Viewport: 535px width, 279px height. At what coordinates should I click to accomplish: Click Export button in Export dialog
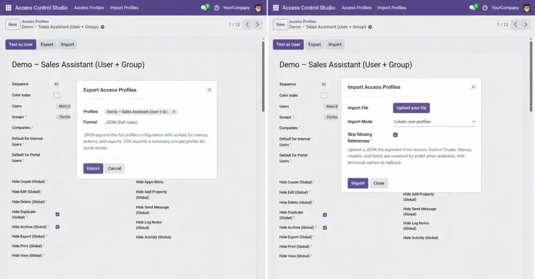pos(93,168)
